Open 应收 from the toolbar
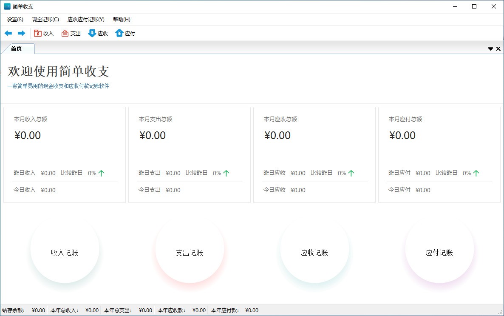Screen dimensions: 504x316 [x=98, y=33]
